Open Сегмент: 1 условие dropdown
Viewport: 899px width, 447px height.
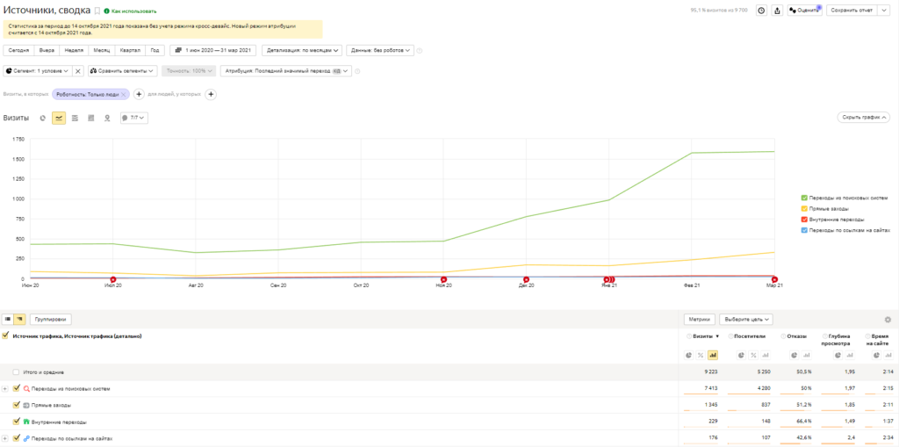(x=37, y=71)
